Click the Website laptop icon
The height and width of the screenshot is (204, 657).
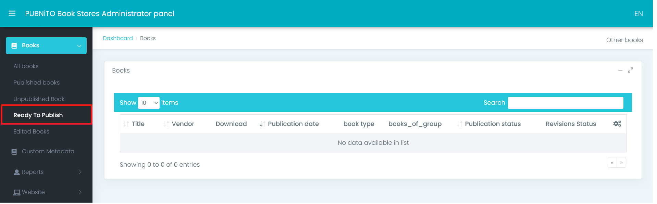click(16, 192)
